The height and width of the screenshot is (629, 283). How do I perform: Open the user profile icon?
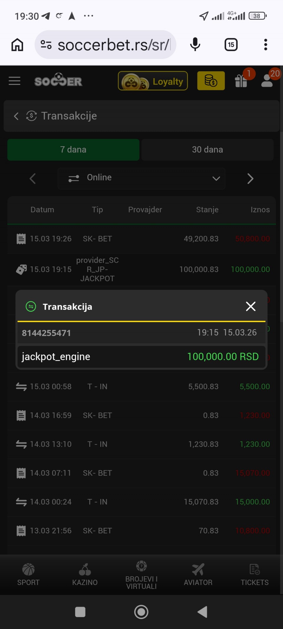267,81
